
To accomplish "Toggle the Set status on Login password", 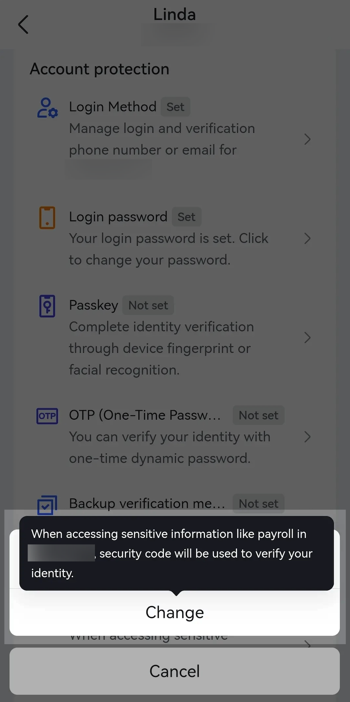I will click(x=187, y=217).
